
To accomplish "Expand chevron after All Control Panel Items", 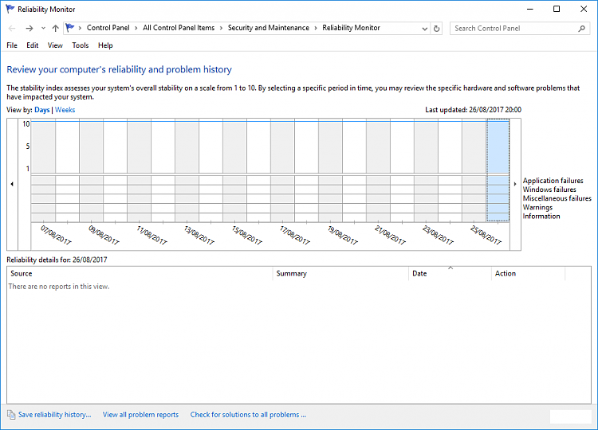I will (x=221, y=28).
